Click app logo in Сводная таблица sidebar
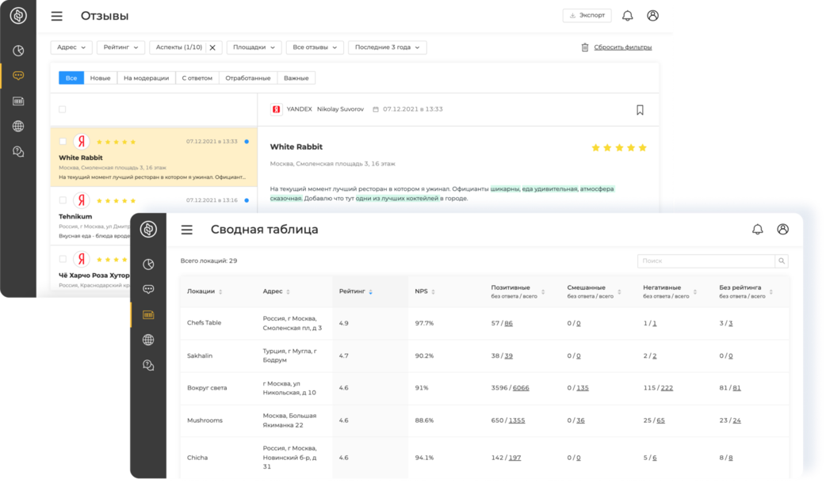The width and height of the screenshot is (826, 483). point(148,229)
